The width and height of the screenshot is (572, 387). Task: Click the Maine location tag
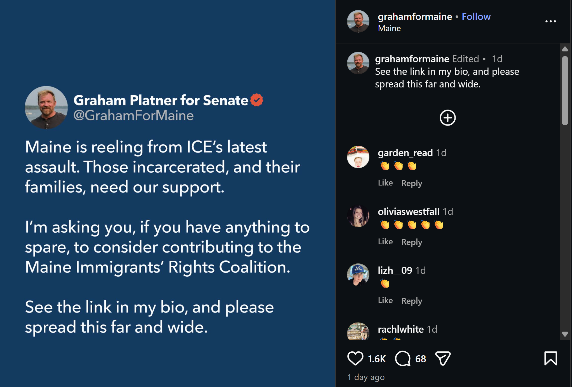point(389,28)
